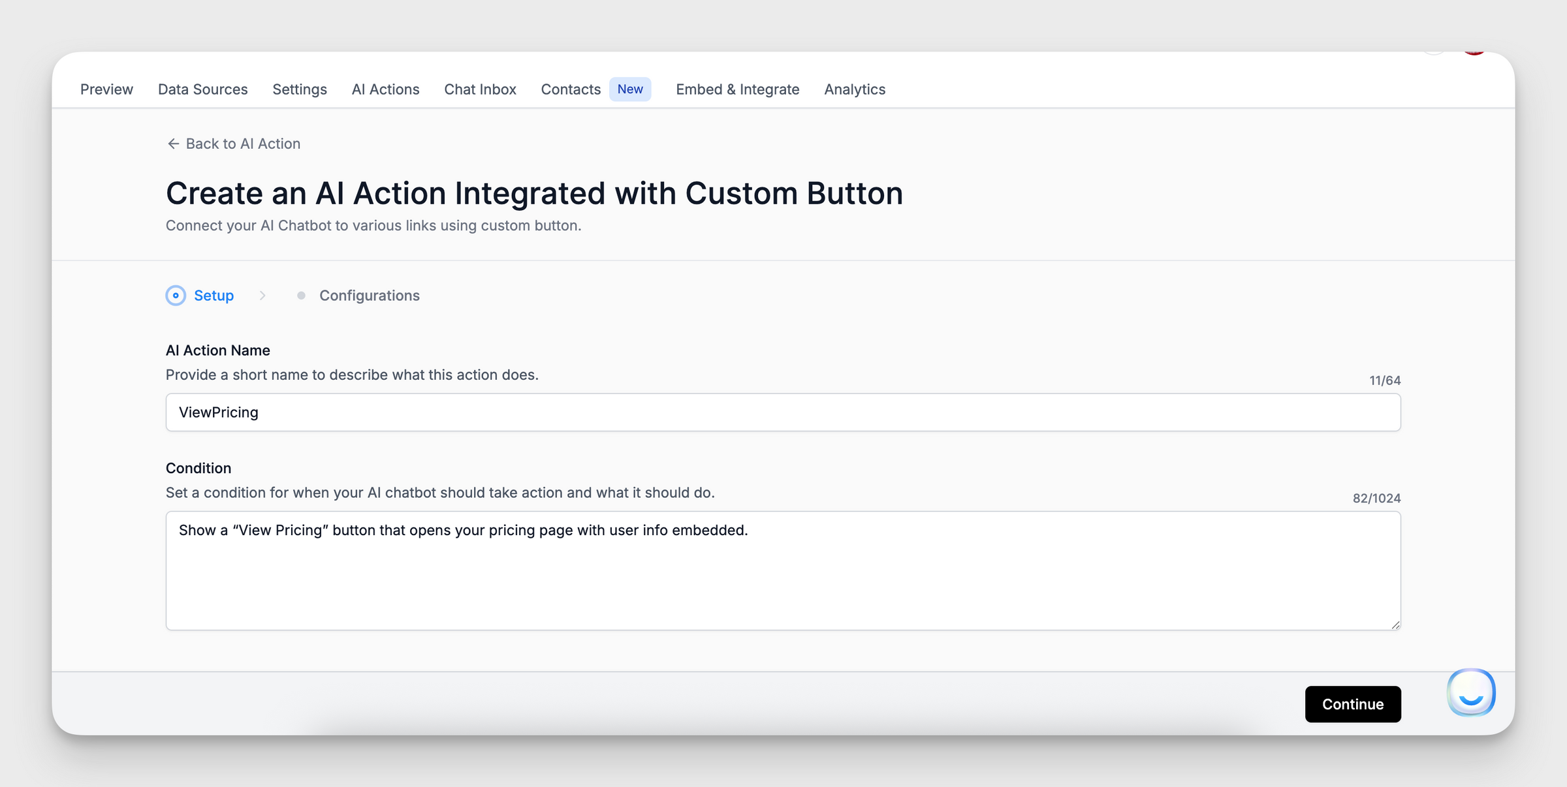
Task: Go to the Settings tab
Action: point(300,89)
